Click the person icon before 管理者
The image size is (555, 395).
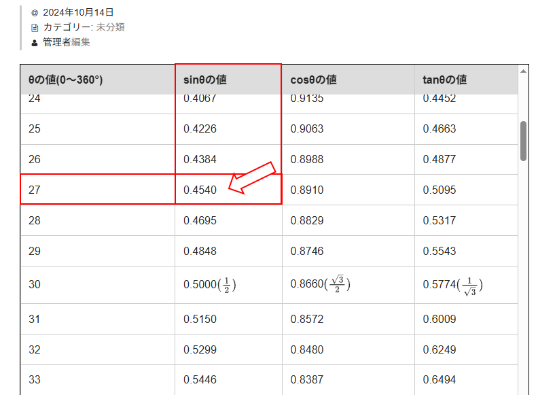click(35, 43)
